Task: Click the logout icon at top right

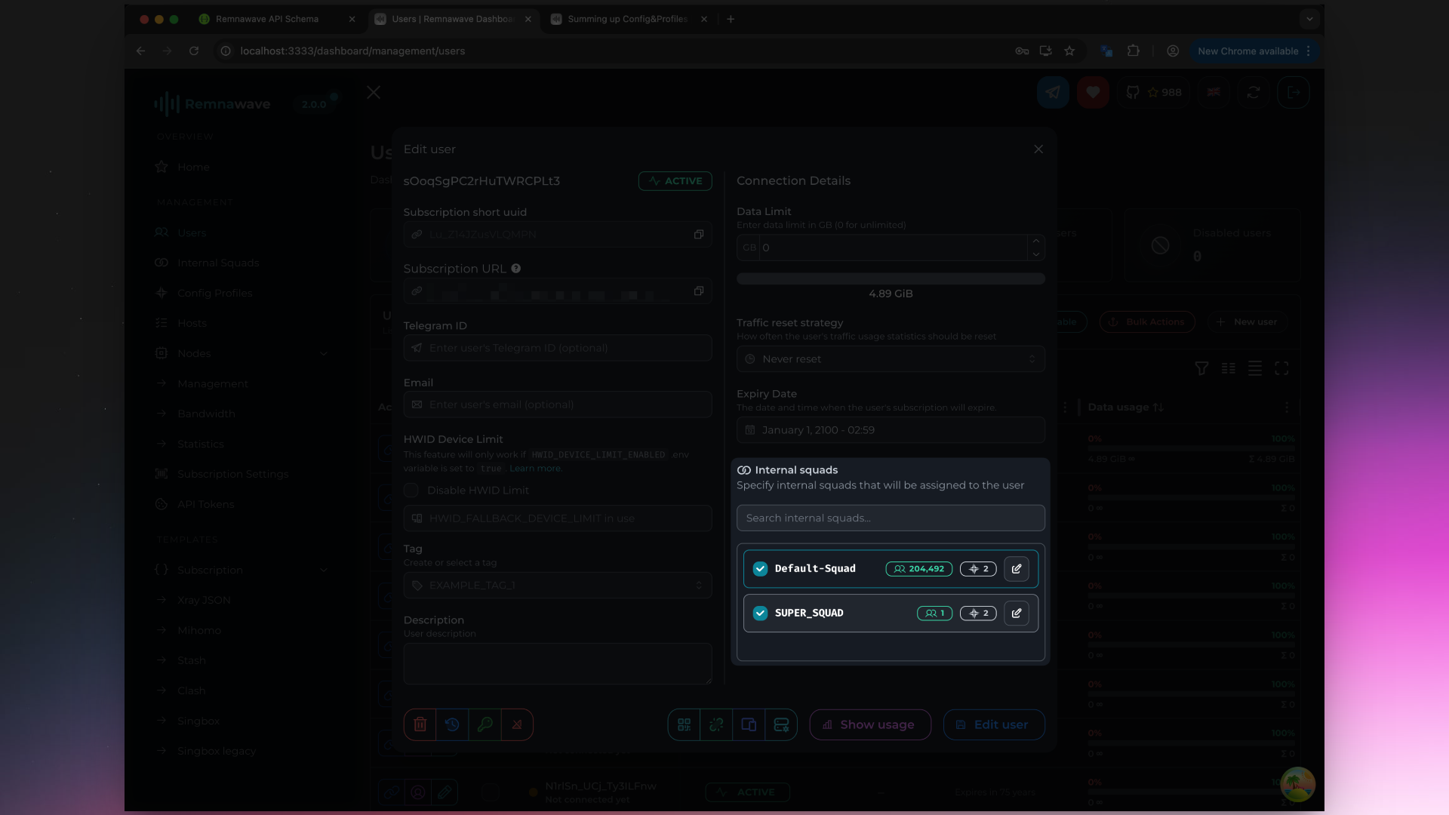Action: tap(1293, 92)
